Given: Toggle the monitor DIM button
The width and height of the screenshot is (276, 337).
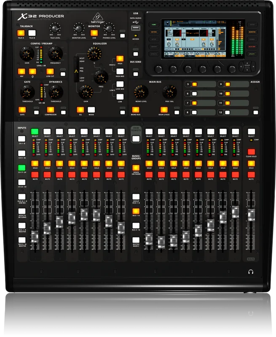Looking at the screenshot, I should pyautogui.click(x=94, y=33).
